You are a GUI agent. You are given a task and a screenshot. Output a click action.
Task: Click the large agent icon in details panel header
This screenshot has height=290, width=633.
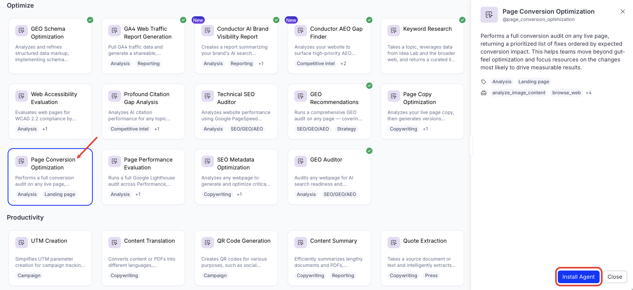tap(489, 15)
